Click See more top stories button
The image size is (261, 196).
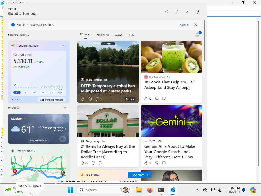[x=140, y=175]
